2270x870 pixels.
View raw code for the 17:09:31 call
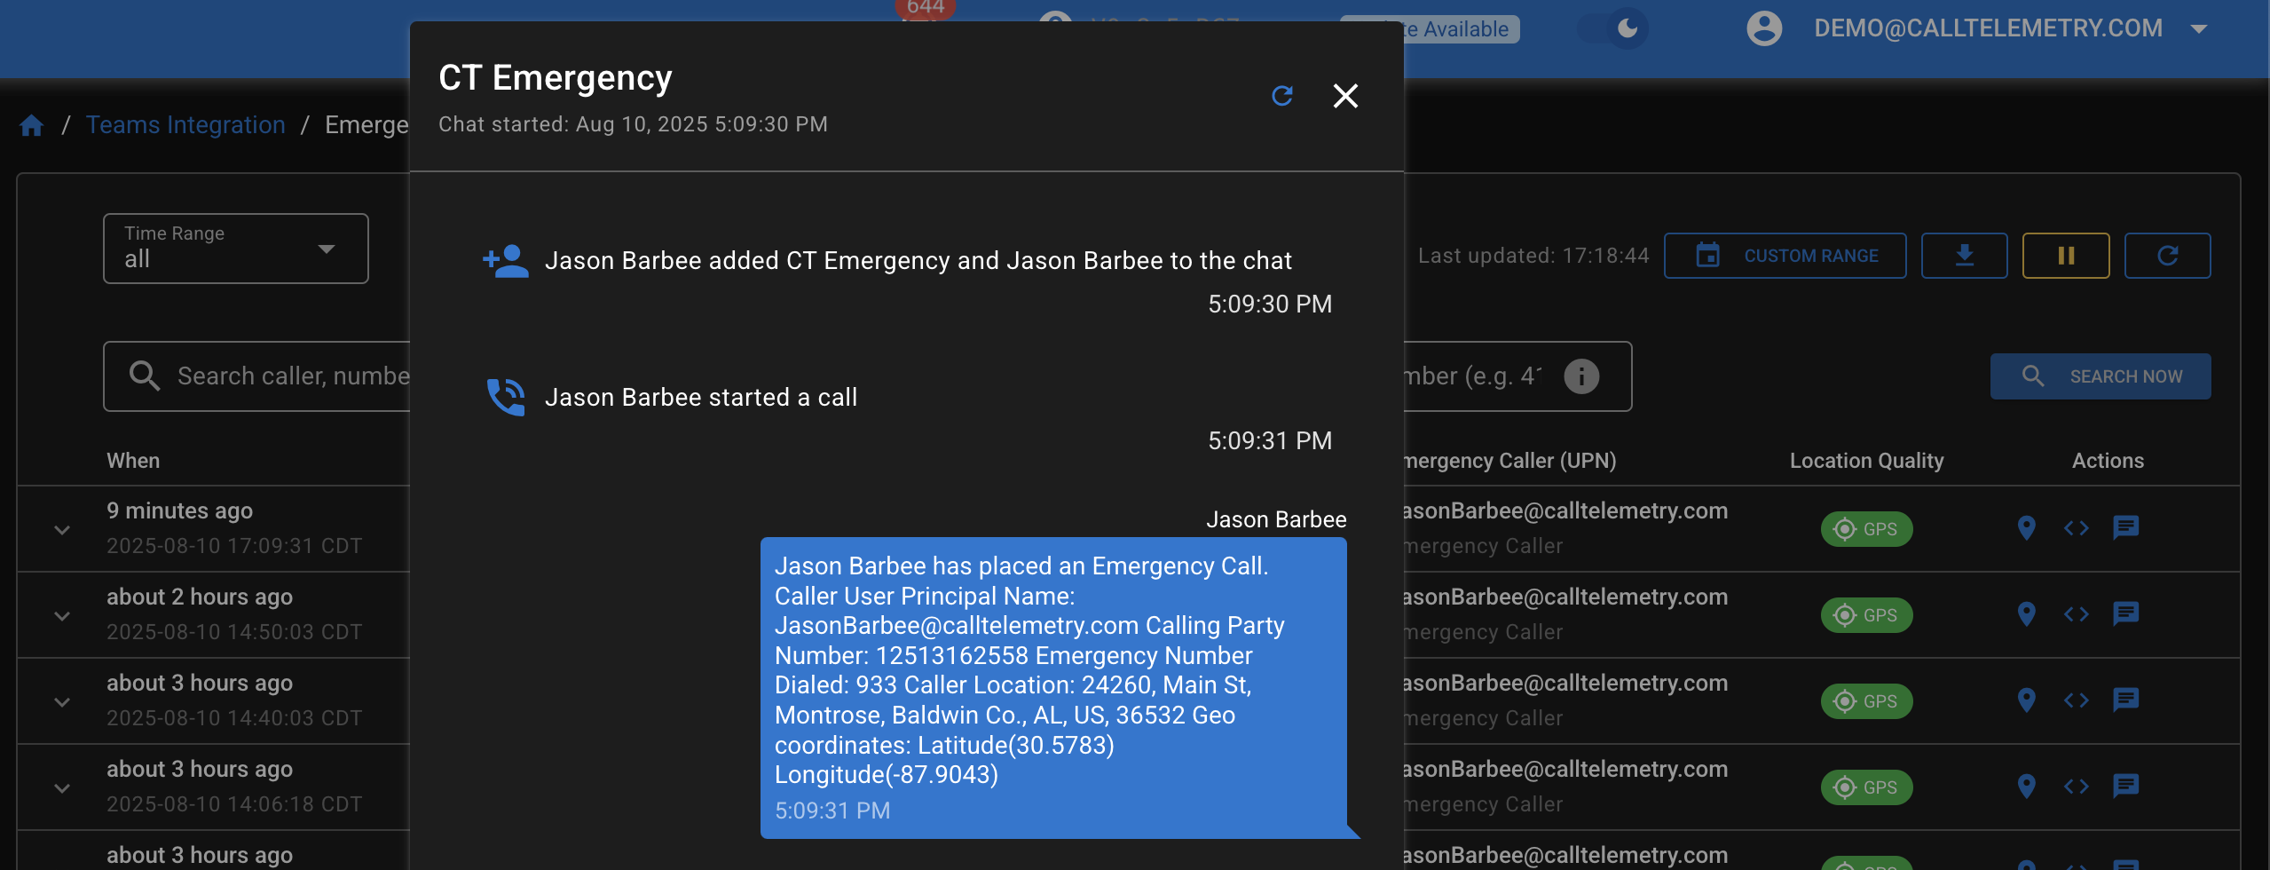(2076, 528)
